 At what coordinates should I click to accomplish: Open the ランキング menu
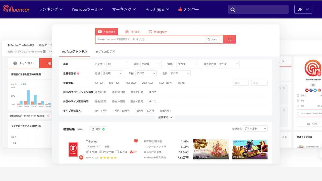(51, 9)
